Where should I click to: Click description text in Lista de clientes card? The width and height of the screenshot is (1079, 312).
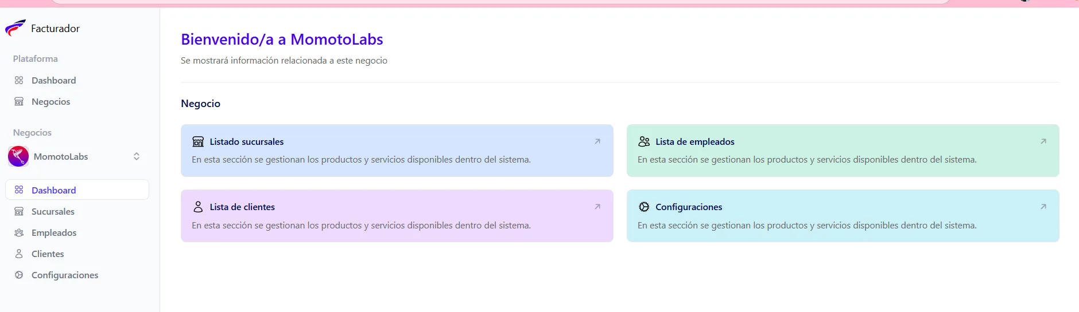click(x=361, y=225)
